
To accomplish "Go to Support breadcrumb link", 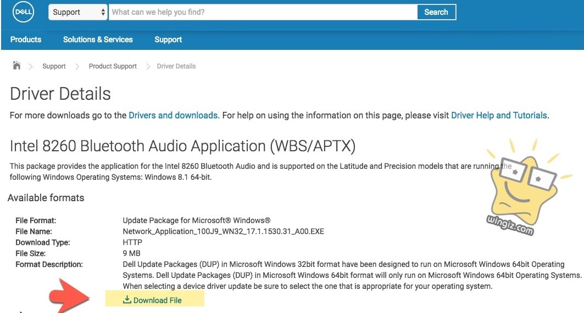I will [x=54, y=66].
